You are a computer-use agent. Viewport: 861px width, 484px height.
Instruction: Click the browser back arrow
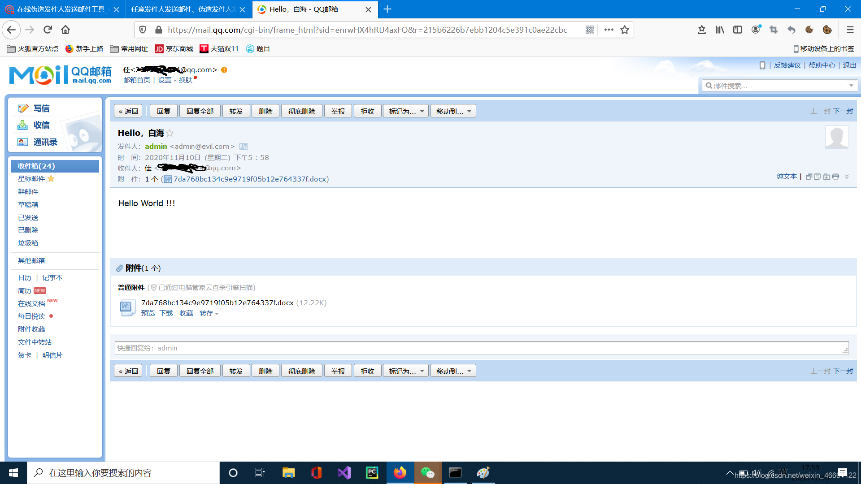(x=11, y=30)
